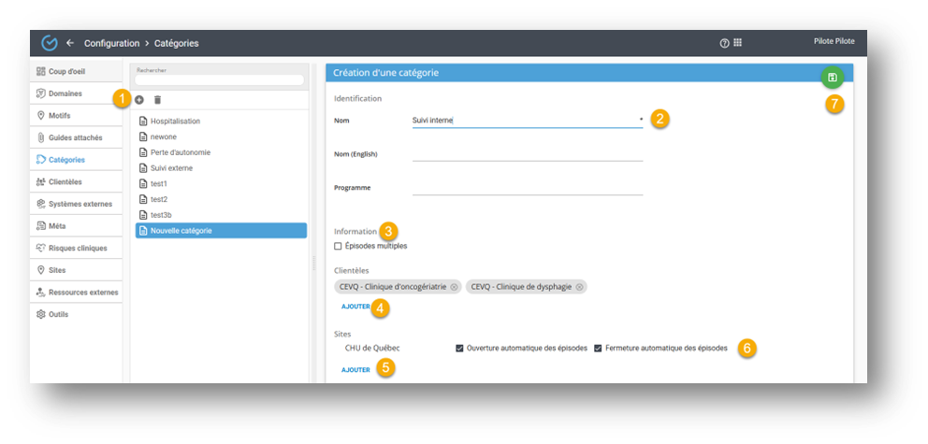Uncheck Ouverture automatique des épisodes

pos(459,348)
